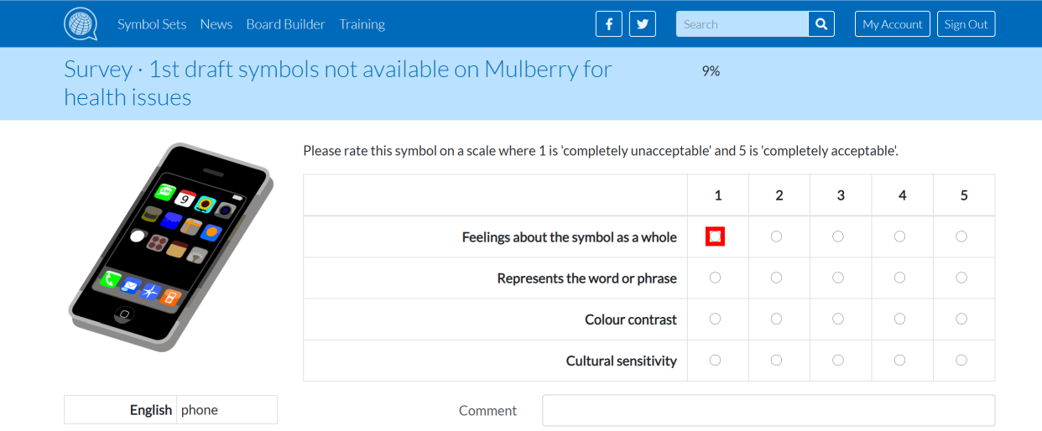Click the 'Represents the word or phrase' label
The height and width of the screenshot is (431, 1042).
587,278
